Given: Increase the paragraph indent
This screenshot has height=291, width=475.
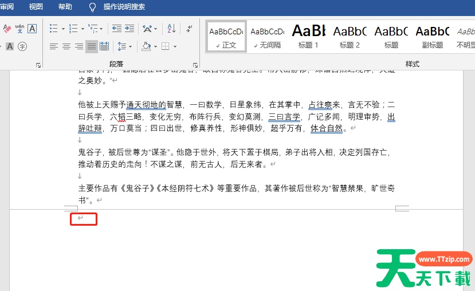Looking at the screenshot, I should coord(129,28).
